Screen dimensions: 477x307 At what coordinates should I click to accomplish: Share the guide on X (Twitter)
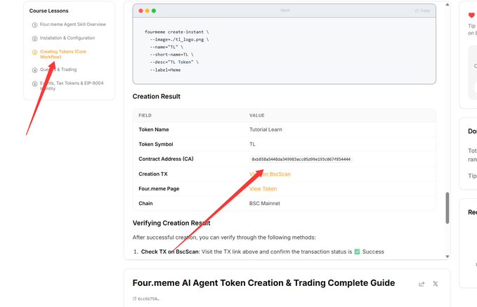[436, 284]
